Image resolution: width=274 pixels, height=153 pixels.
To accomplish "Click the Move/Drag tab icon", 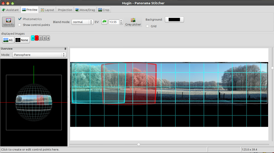I will [x=77, y=10].
